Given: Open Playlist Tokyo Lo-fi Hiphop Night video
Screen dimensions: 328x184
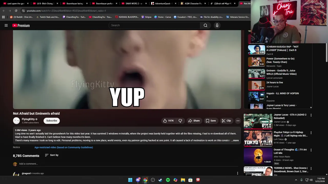Looking at the screenshot, I should [276, 138].
